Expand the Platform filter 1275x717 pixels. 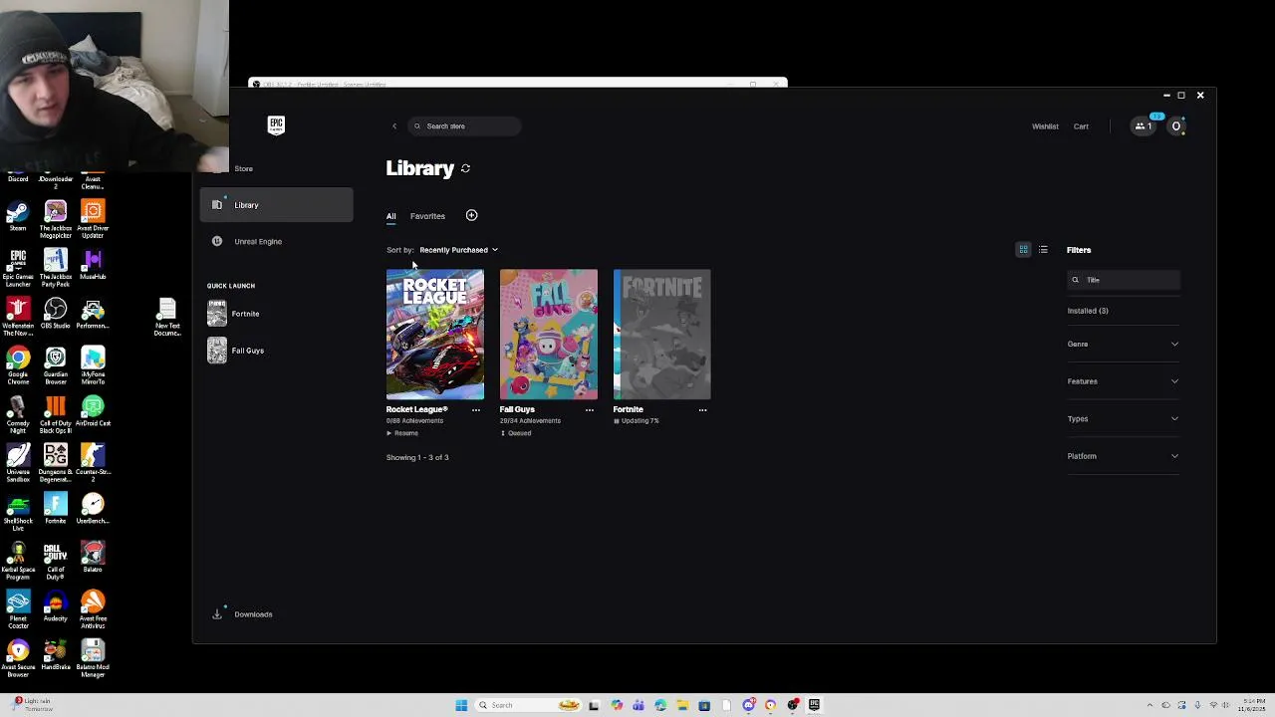[1123, 456]
